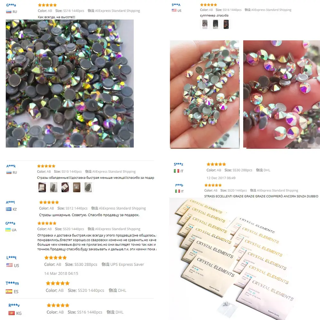Click reviewer name R***v
Image resolution: width=320 pixels, height=320 pixels.
click(14, 305)
